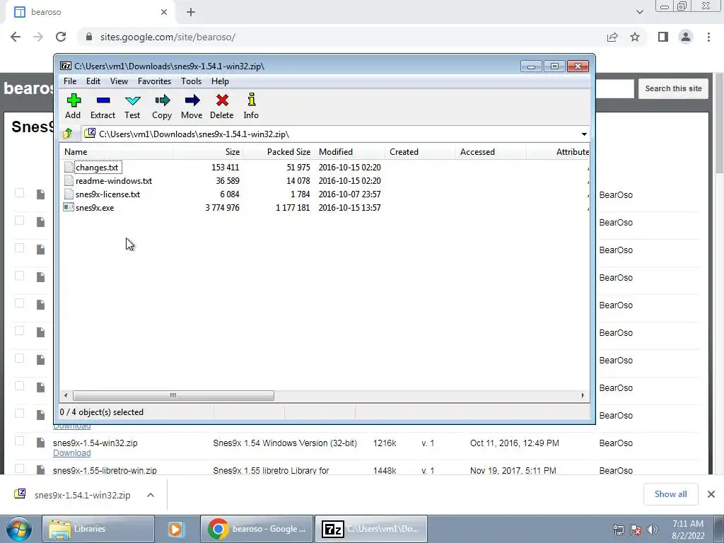Screen dimensions: 724x543
Task: Expand the 7-Zip path dropdown
Action: 584,134
